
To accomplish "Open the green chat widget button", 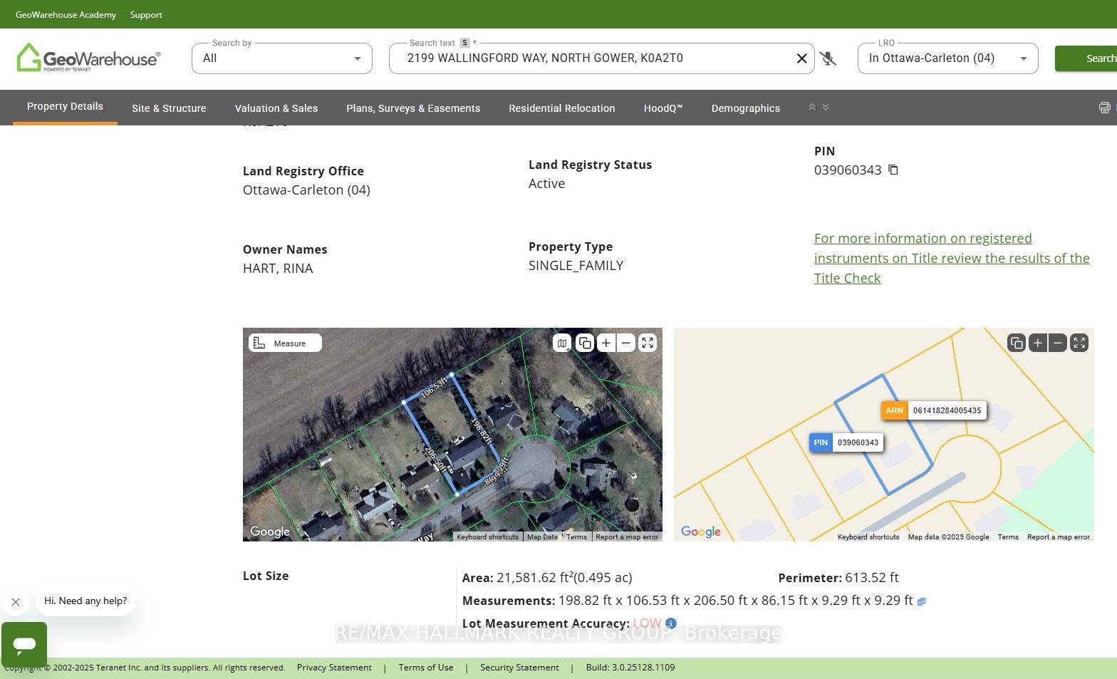I will click(x=24, y=645).
